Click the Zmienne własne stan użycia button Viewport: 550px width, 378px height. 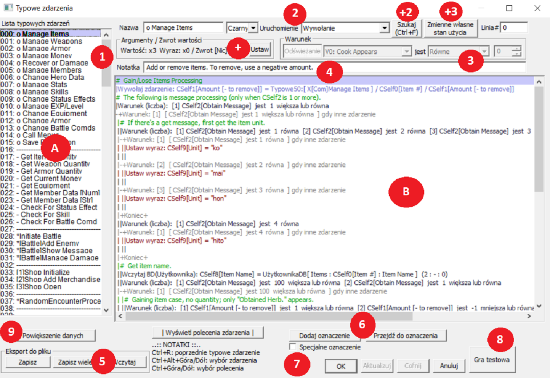coord(450,29)
